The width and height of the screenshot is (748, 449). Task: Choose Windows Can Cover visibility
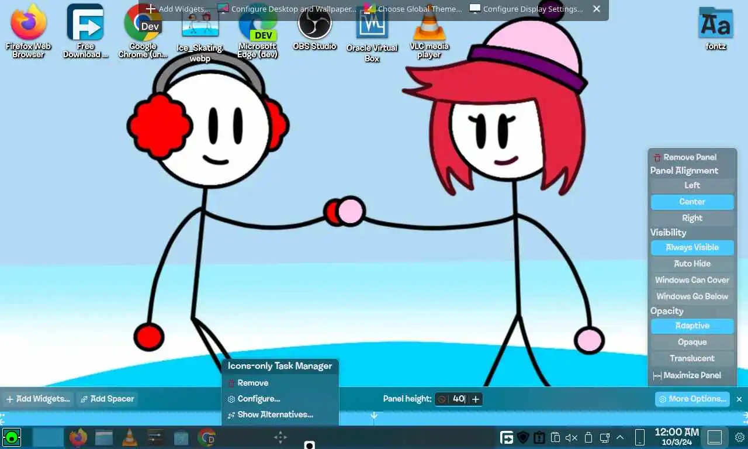[692, 280]
